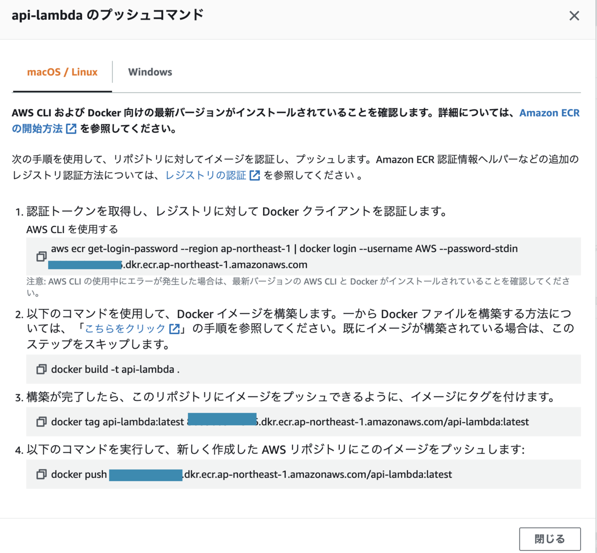This screenshot has width=597, height=553.
Task: Open the こちらをクリック link
Action: click(x=132, y=329)
